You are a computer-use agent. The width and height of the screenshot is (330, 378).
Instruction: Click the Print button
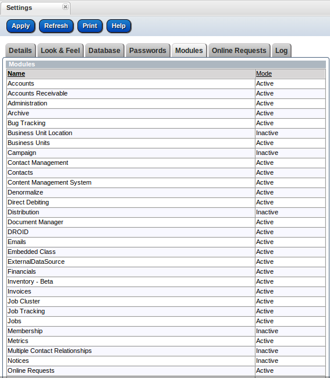[x=90, y=26]
